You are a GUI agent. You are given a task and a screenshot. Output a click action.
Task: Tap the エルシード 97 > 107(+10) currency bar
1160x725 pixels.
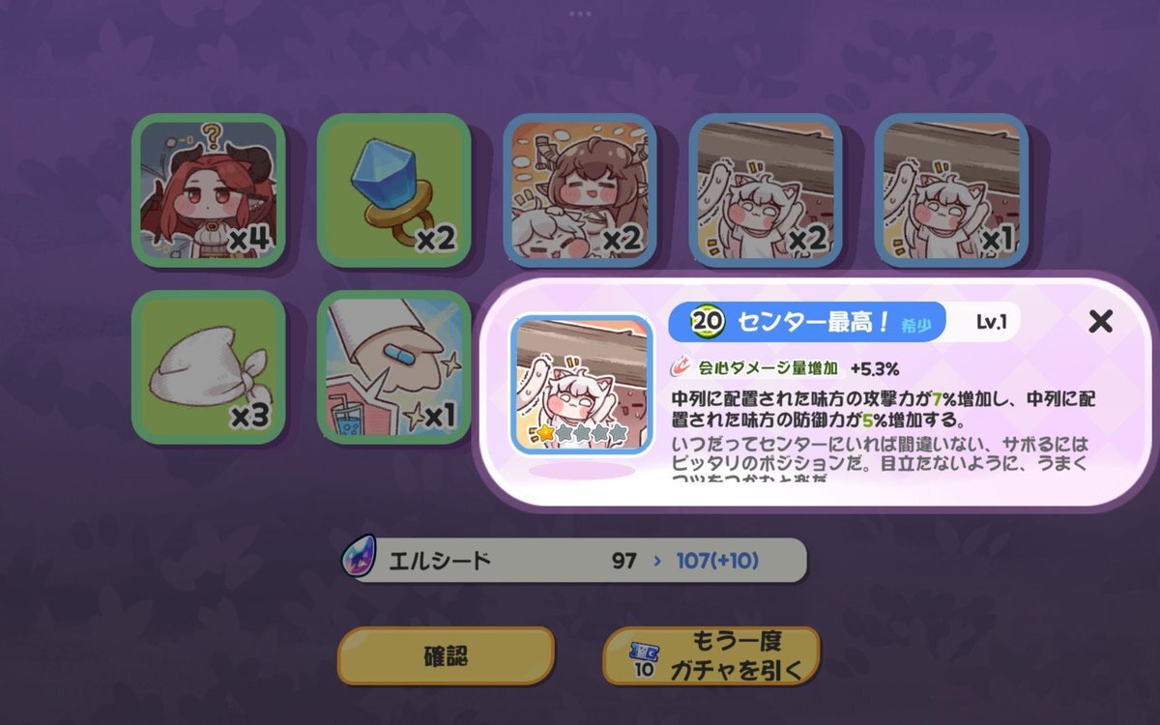[x=574, y=561]
